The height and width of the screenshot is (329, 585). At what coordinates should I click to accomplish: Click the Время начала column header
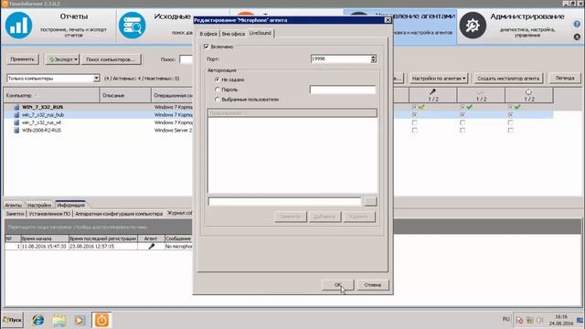[45, 239]
